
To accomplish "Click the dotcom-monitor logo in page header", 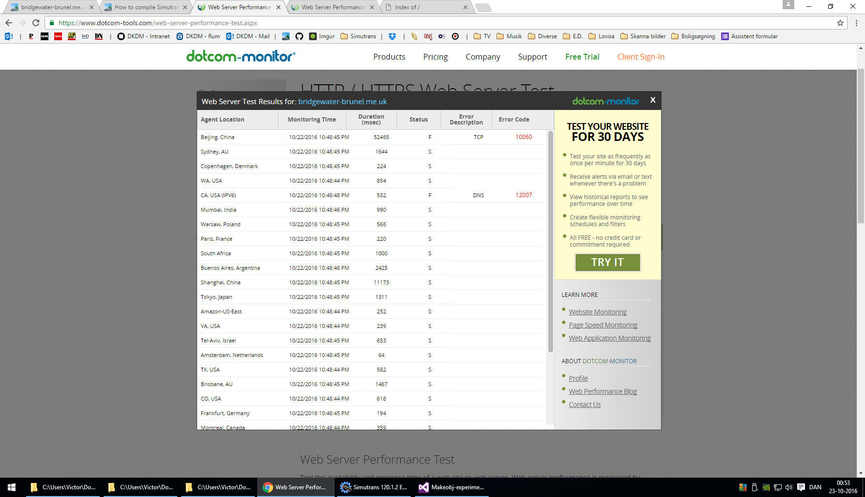I will click(241, 56).
